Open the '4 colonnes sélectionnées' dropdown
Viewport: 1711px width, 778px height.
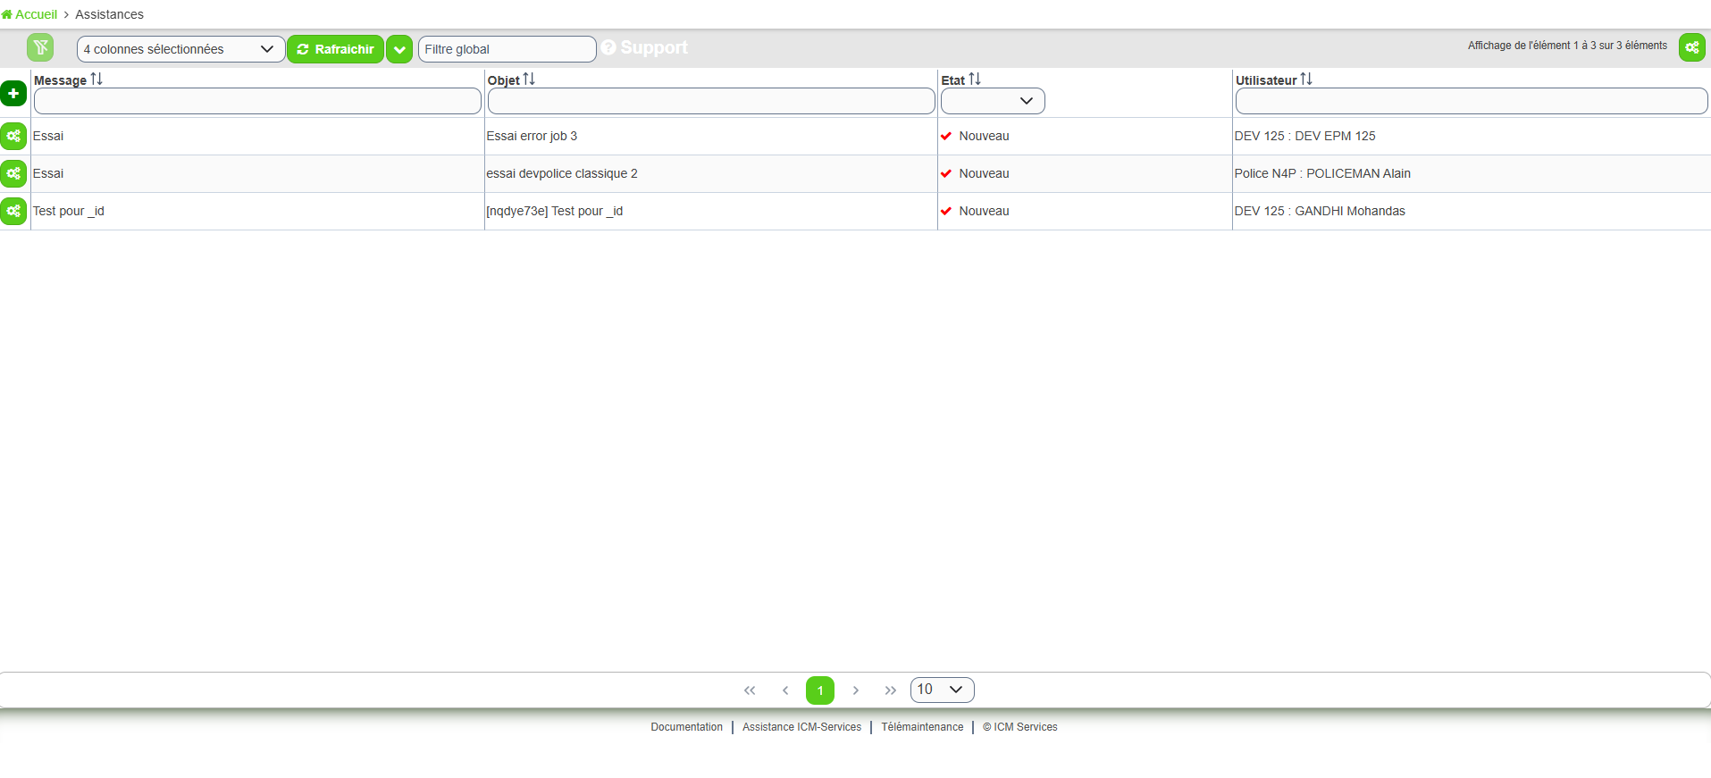coord(181,49)
